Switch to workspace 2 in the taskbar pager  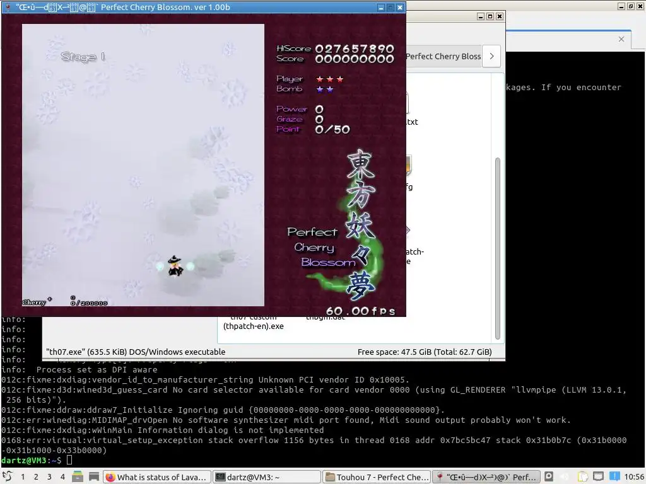tap(36, 476)
